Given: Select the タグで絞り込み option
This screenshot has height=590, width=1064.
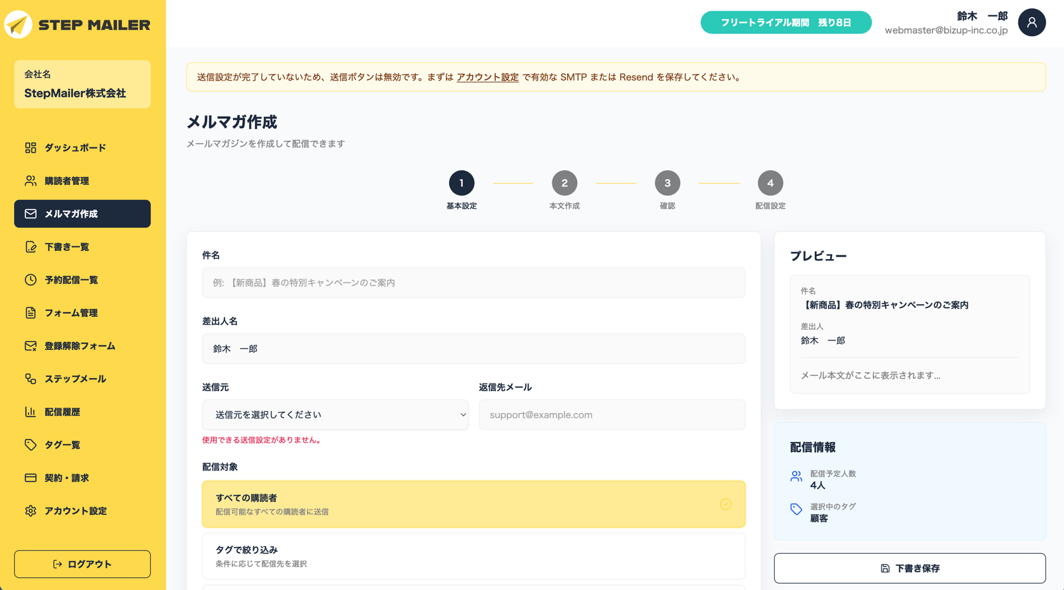Looking at the screenshot, I should coord(474,556).
